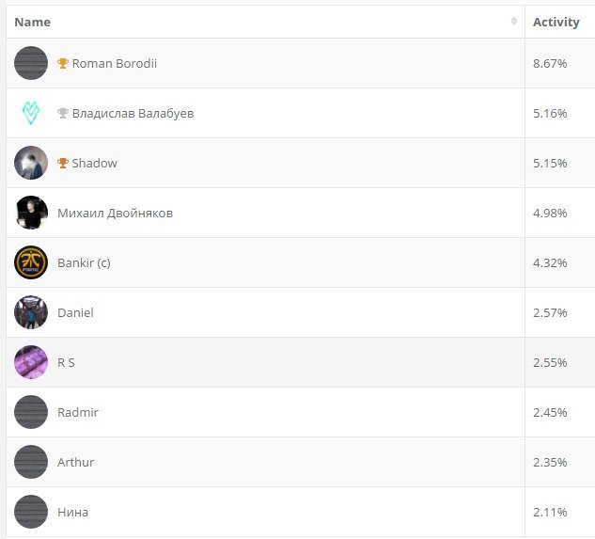Open the Bankir (c) profile link
Viewport: 595px width, 539px height.
[x=84, y=263]
